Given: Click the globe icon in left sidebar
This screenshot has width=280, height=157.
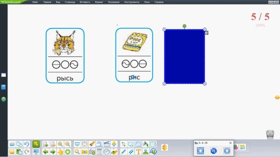Looking at the screenshot, I should pos(3,99).
